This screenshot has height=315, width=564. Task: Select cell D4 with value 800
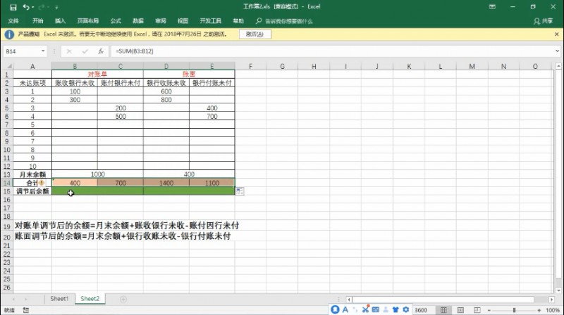pos(166,100)
